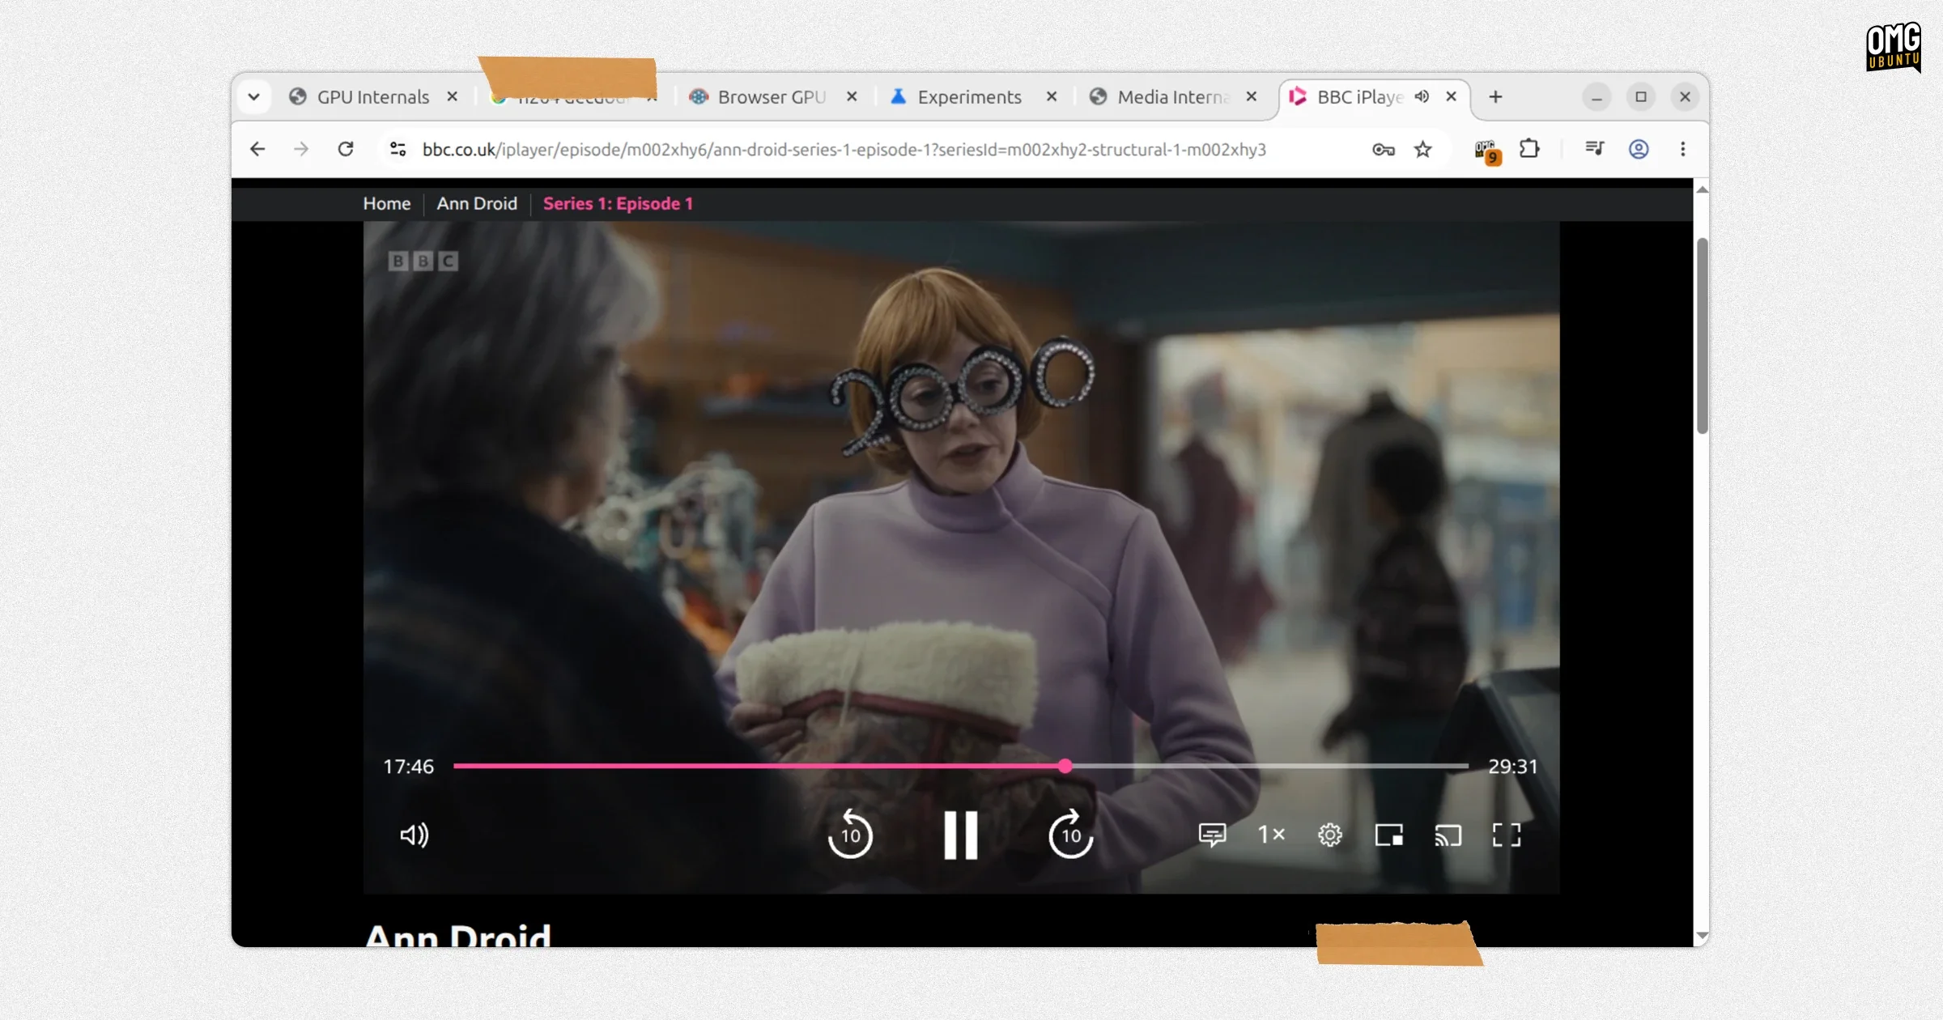
Task: Go to the Home breadcrumb
Action: tap(386, 204)
